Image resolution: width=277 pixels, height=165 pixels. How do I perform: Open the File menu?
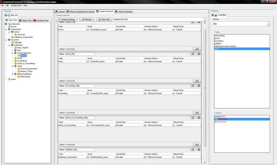[2, 6]
